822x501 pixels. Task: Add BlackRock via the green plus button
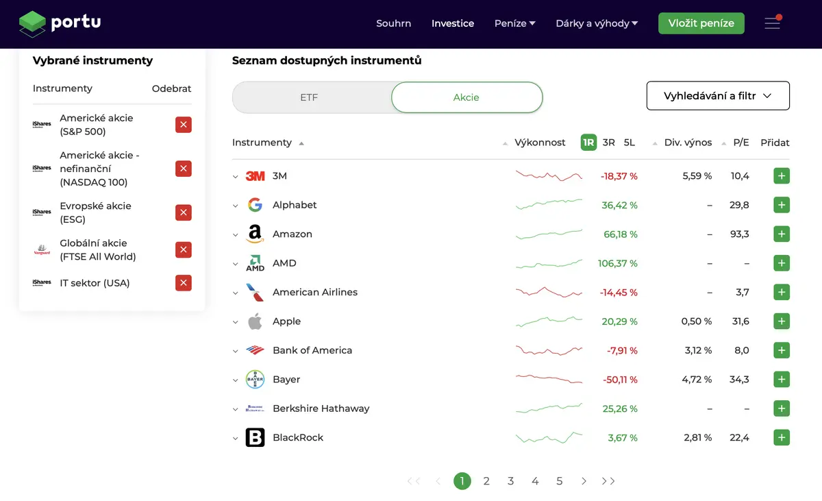click(782, 437)
